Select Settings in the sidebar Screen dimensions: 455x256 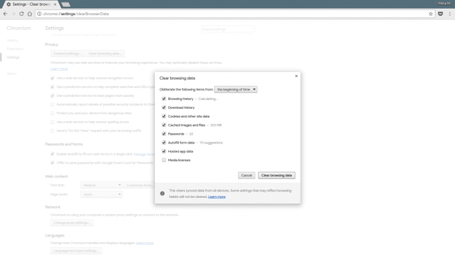tap(13, 57)
